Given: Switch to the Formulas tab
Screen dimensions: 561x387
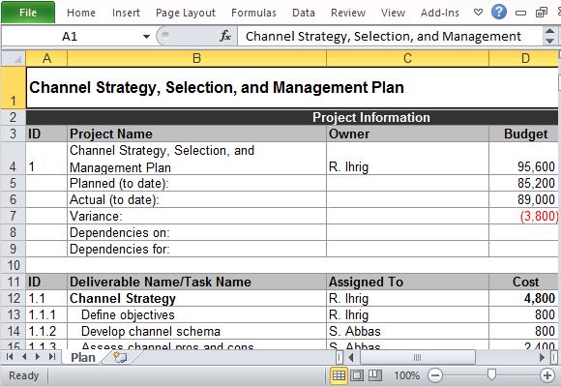Looking at the screenshot, I should click(x=253, y=13).
